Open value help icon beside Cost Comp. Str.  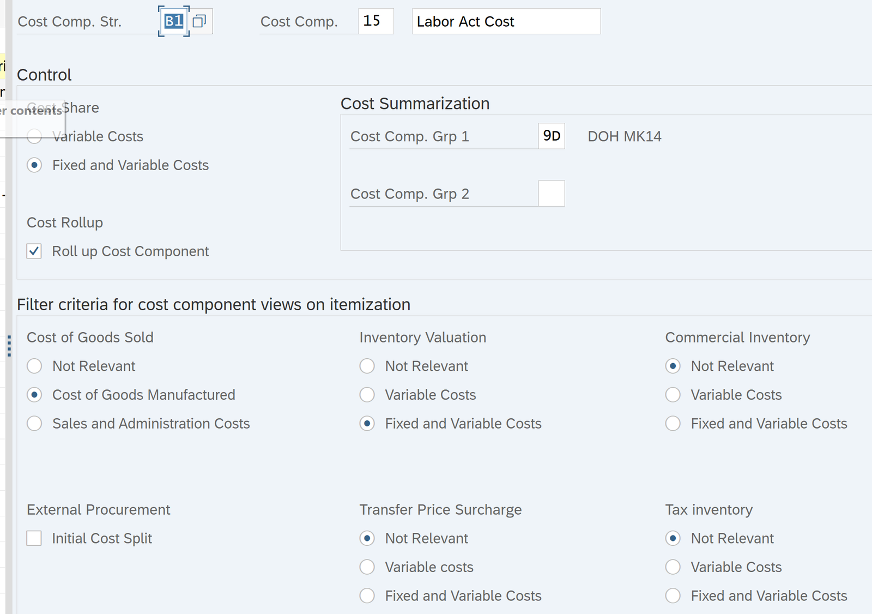(199, 21)
